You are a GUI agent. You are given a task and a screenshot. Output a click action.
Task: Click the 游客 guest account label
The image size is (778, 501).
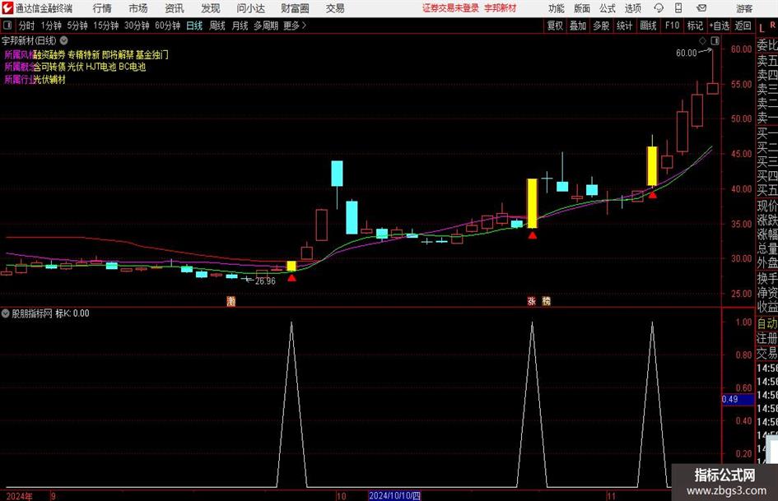pyautogui.click(x=744, y=8)
